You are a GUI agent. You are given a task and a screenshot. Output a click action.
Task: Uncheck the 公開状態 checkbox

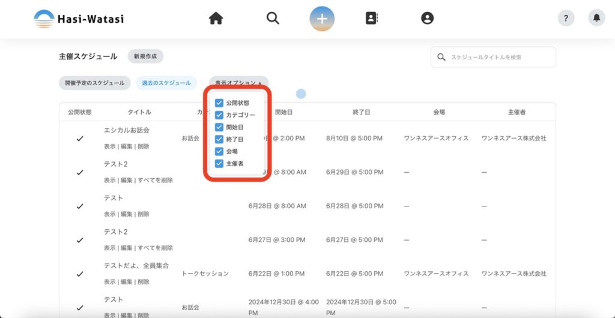[219, 103]
